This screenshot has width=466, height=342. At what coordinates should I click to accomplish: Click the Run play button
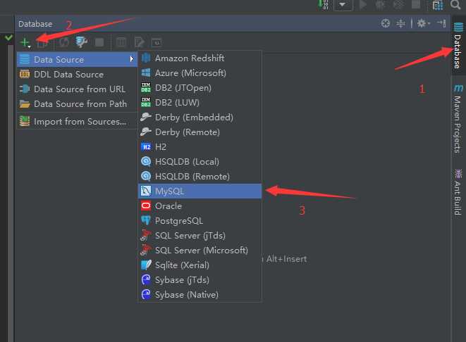click(x=362, y=4)
